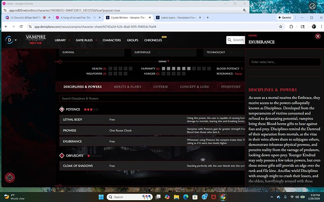Open the Library dropdown menu

pyautogui.click(x=62, y=40)
